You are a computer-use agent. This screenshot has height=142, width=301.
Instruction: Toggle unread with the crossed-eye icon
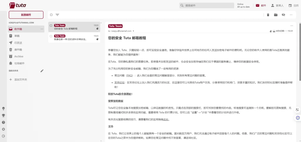pos(283,15)
